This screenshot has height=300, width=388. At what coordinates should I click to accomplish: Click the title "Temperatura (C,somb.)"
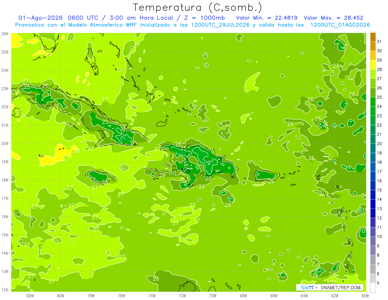tap(197, 7)
